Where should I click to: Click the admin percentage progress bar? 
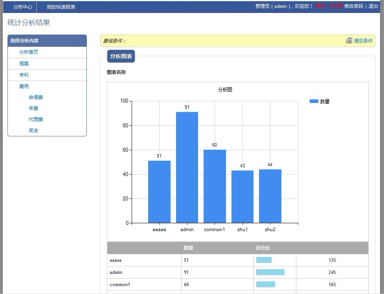[x=270, y=272]
